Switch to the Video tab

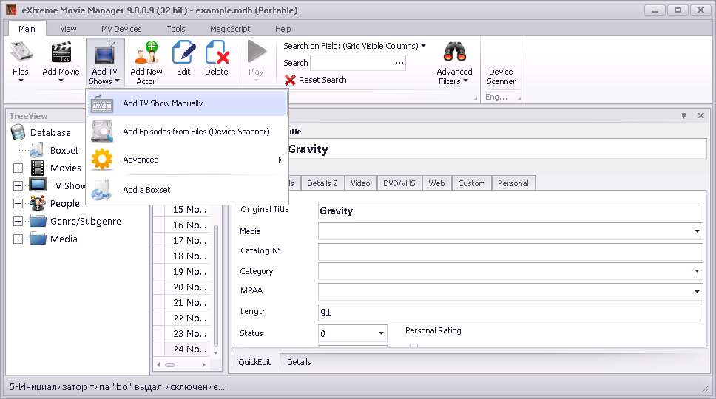[360, 183]
